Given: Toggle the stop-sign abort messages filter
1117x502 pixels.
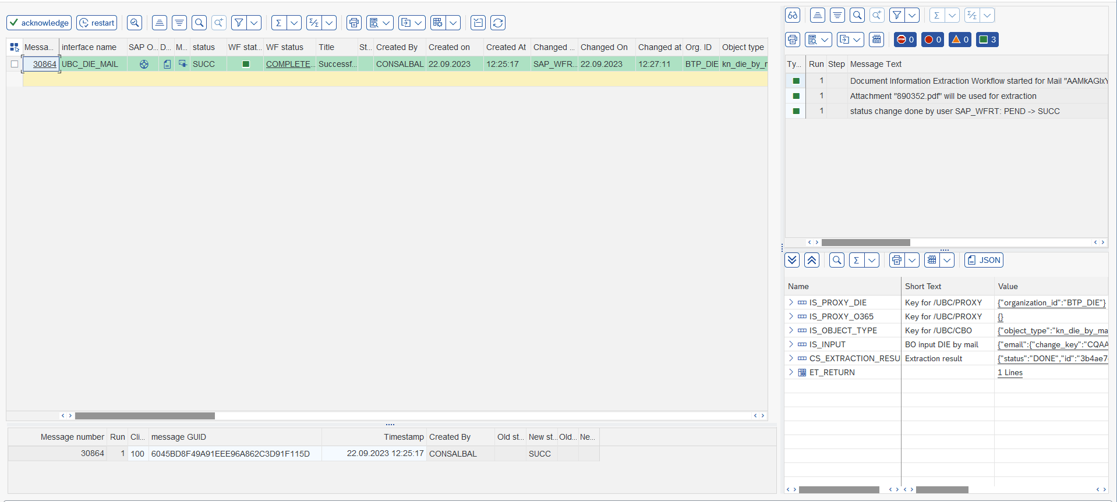Looking at the screenshot, I should [905, 40].
